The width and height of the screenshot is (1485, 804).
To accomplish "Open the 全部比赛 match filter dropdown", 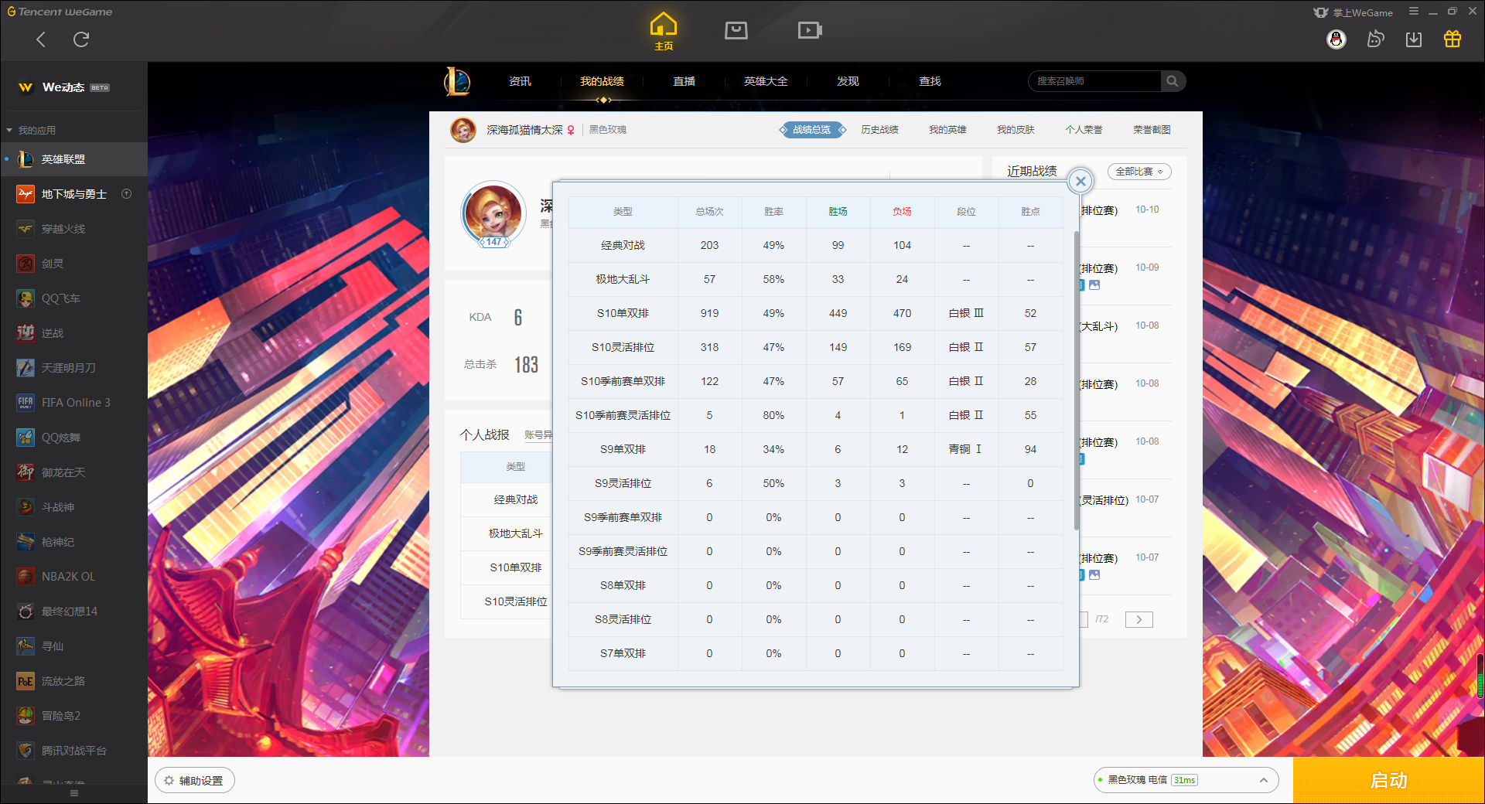I will [x=1139, y=172].
